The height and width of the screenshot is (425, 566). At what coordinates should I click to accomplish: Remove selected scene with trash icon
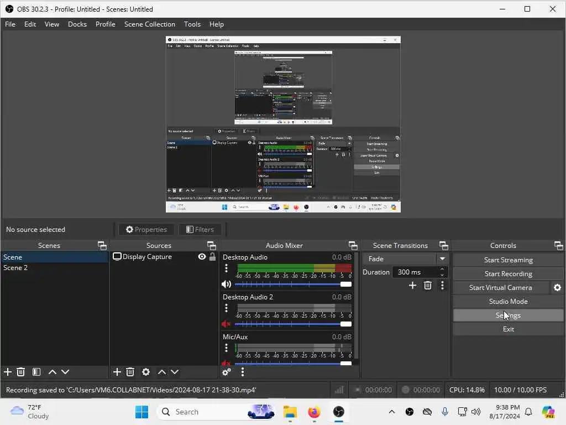click(x=21, y=371)
